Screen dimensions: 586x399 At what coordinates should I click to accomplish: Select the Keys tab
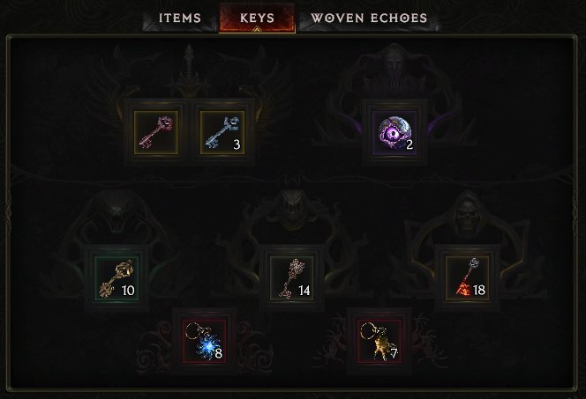tap(257, 18)
